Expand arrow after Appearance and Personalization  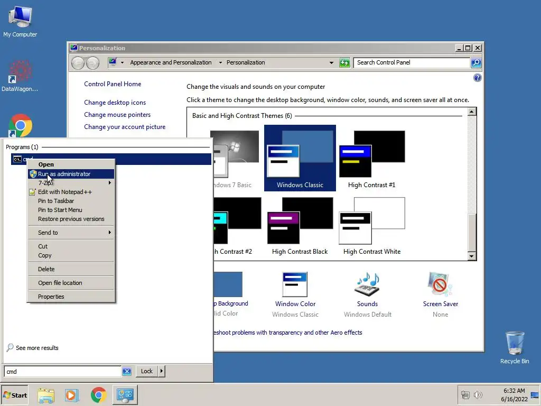click(x=220, y=62)
